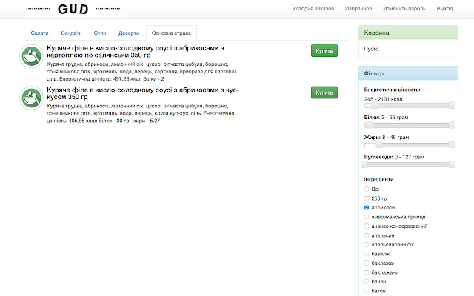Image resolution: width=474 pixels, height=296 pixels.
Task: Click the title of the картоплею по селянськи dish
Action: click(135, 52)
